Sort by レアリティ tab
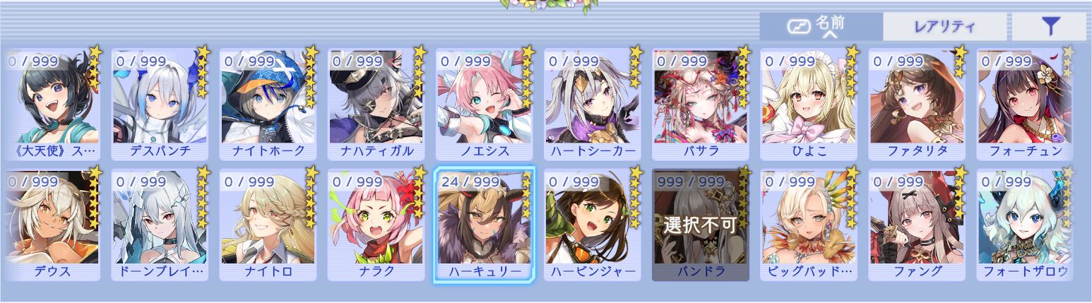 (x=944, y=27)
